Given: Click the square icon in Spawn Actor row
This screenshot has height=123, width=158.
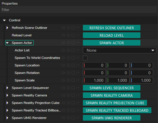Looking at the screenshot, I should 73,43.
